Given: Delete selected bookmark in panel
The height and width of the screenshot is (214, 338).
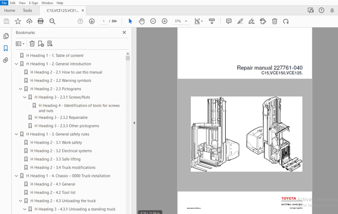Looking at the screenshot, I should (x=32, y=44).
